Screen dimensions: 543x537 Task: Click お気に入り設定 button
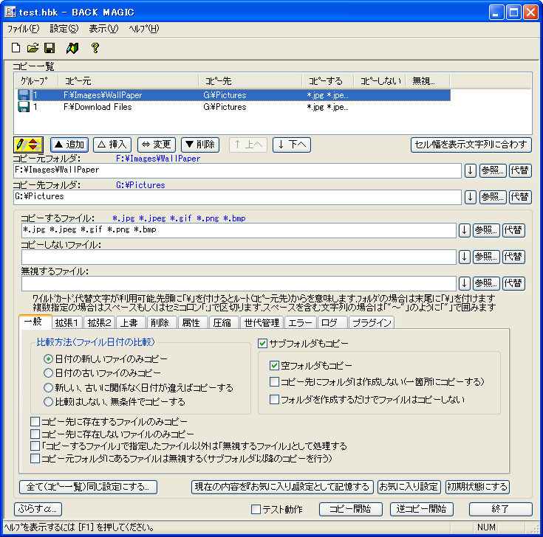[x=409, y=487]
